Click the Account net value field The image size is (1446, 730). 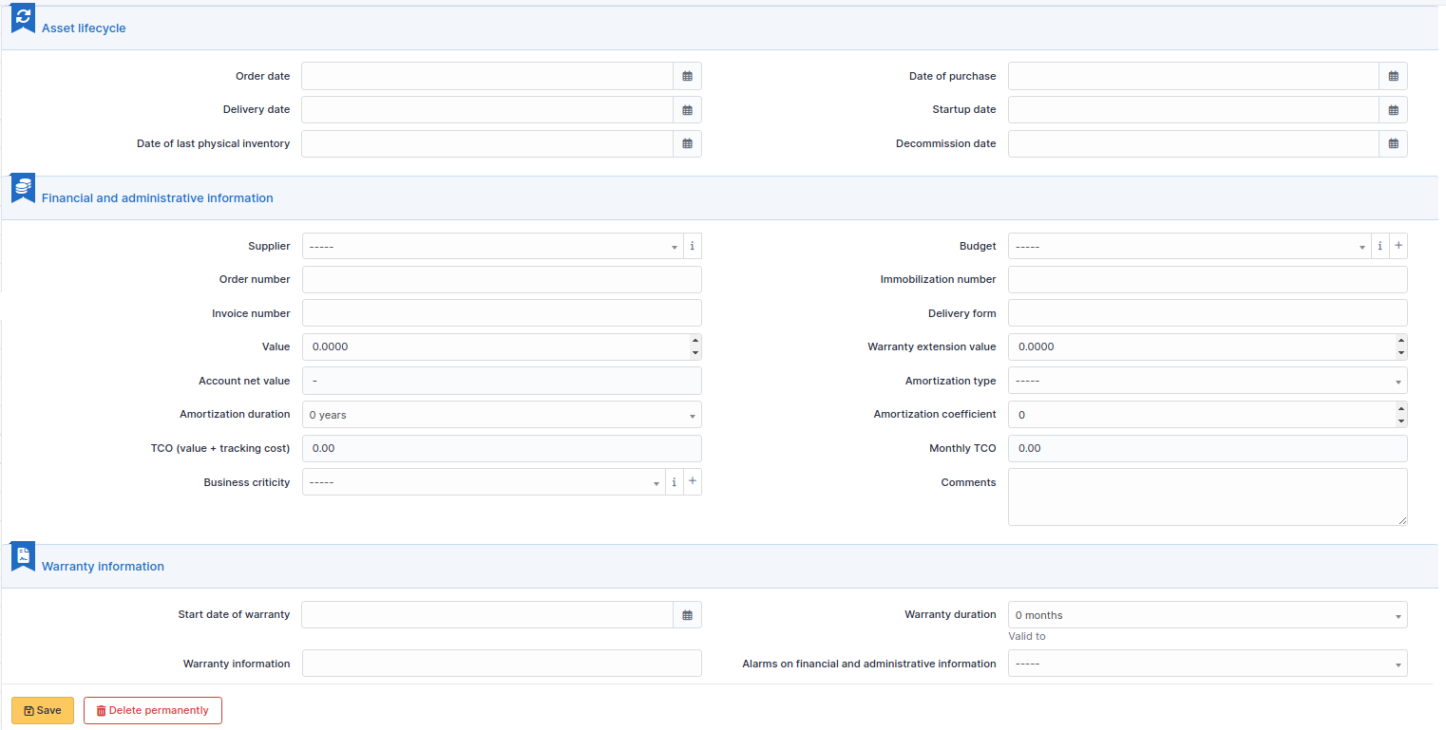coord(502,381)
